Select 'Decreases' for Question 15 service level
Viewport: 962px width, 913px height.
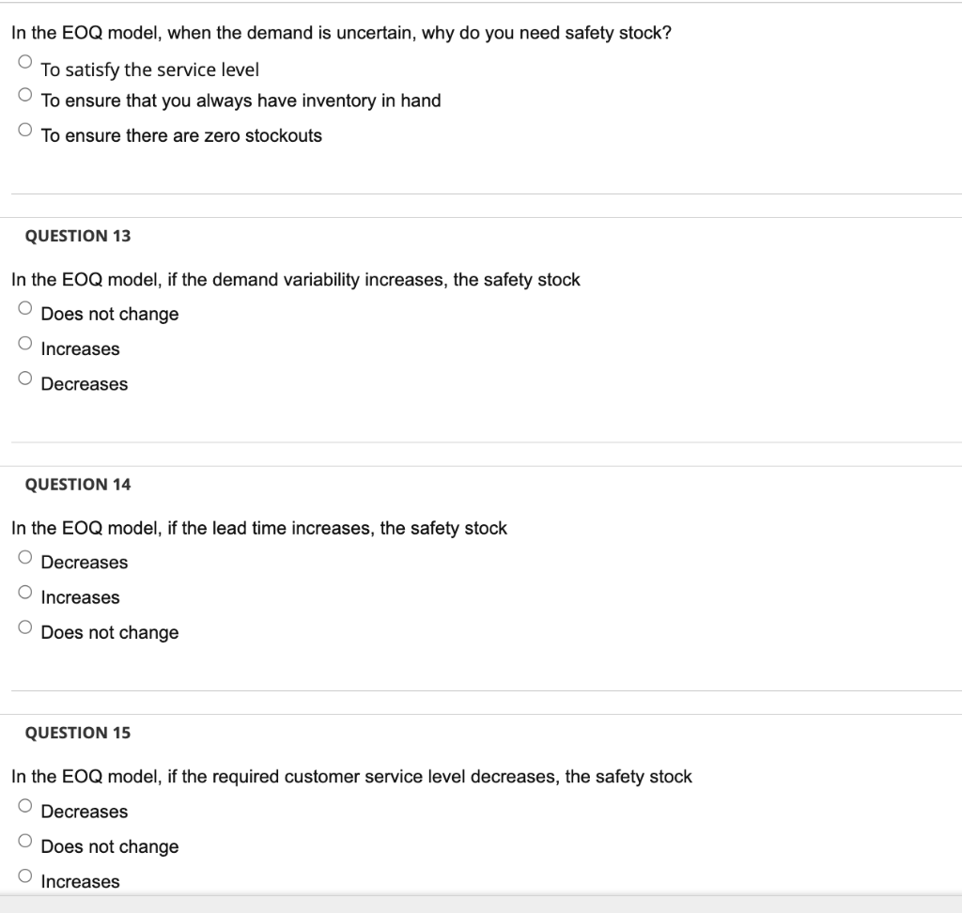(x=24, y=806)
